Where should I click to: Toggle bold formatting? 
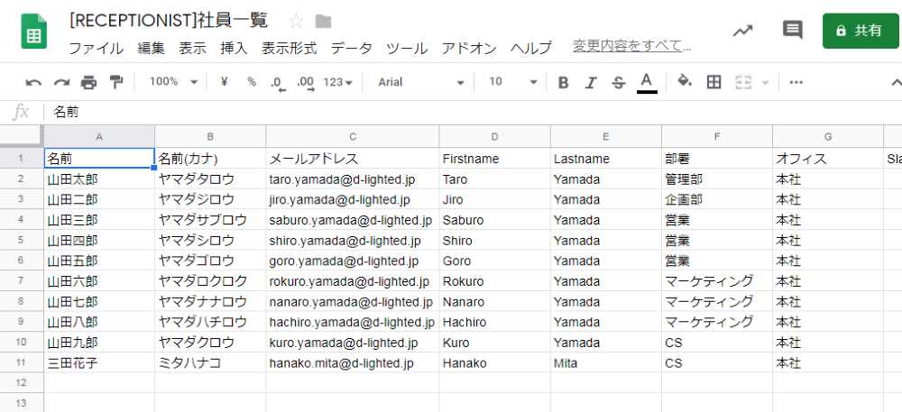tap(564, 82)
